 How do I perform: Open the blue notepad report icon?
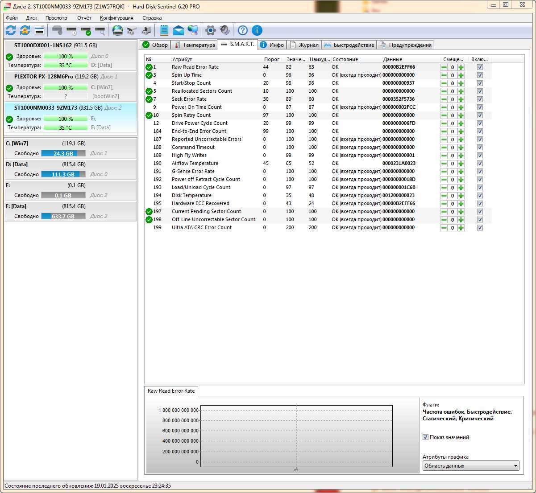(164, 30)
